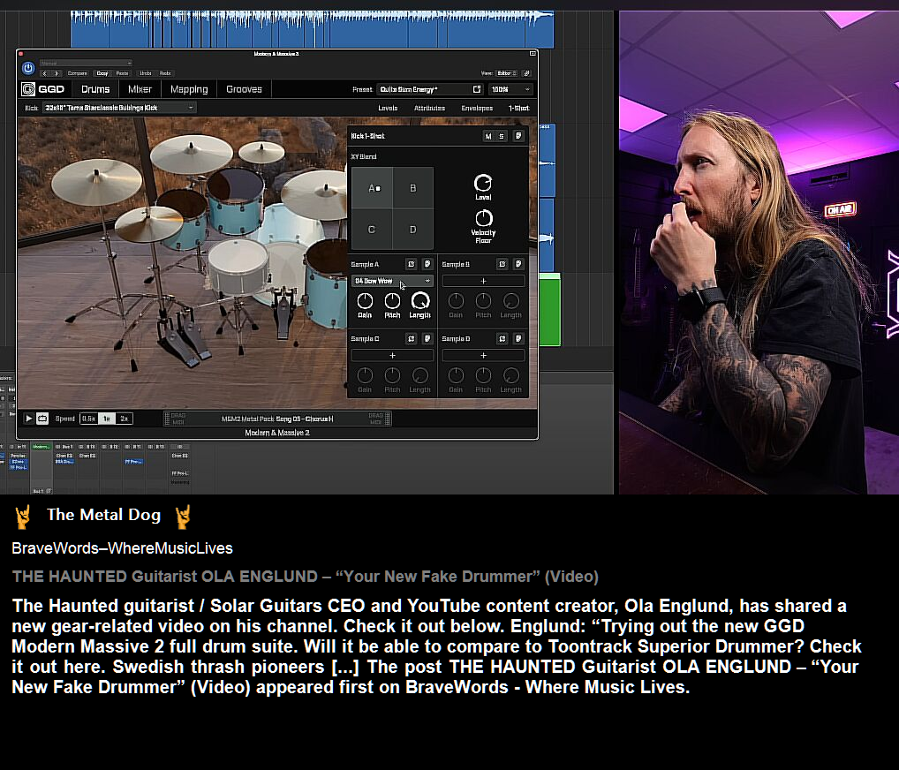
Task: Go to previous preset arrow in plugin header
Action: 45,73
